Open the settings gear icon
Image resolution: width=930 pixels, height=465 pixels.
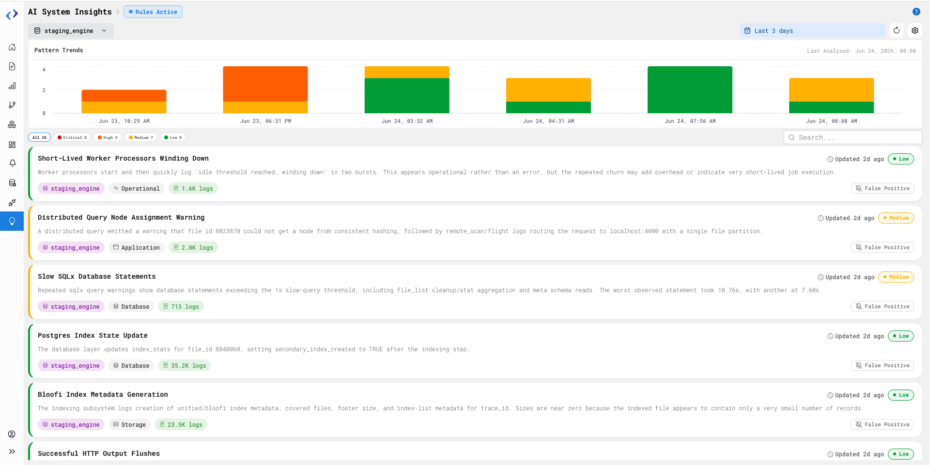(x=914, y=30)
